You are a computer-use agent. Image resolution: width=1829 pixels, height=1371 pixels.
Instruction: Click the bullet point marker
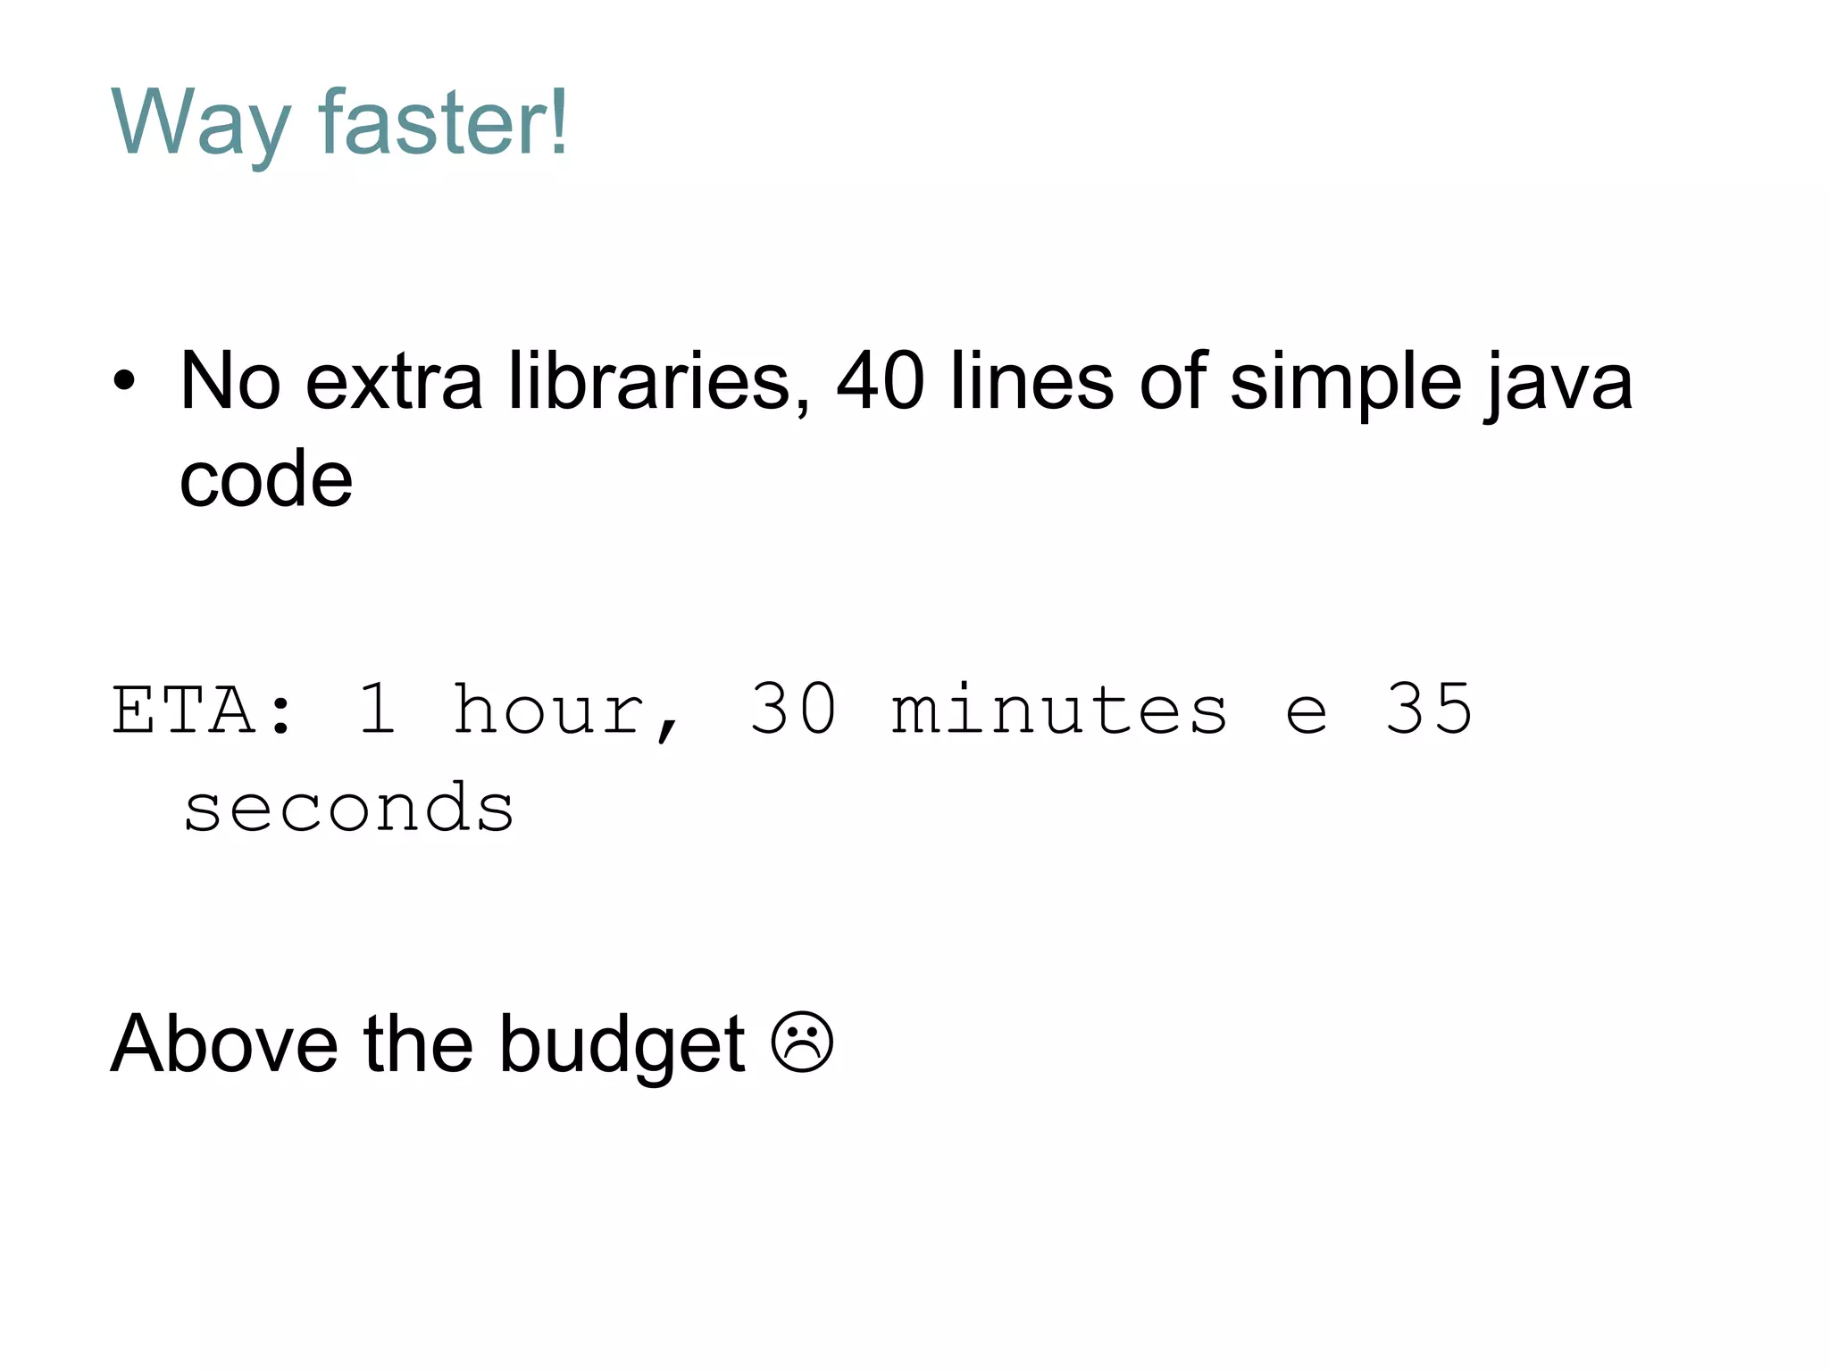(x=124, y=382)
